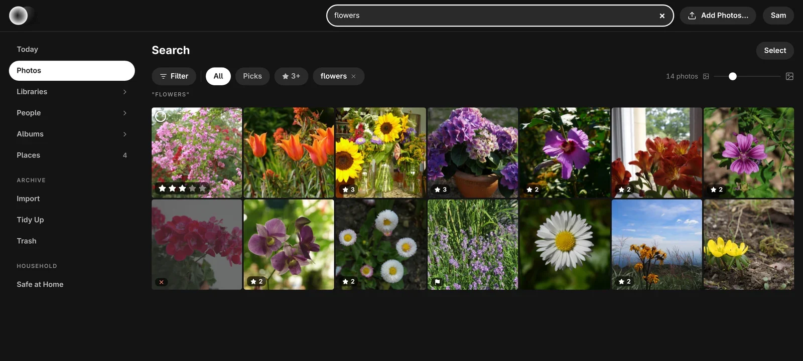Open the purple hydrangea pot photo
The image size is (803, 361).
pyautogui.click(x=473, y=152)
